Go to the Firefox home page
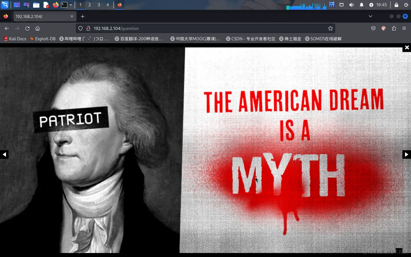 click(37, 29)
